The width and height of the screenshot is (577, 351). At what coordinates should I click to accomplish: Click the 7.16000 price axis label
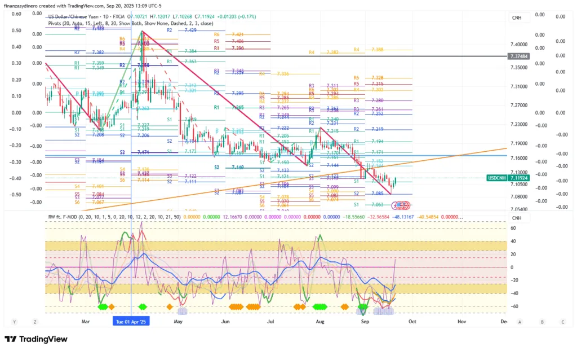click(x=519, y=158)
